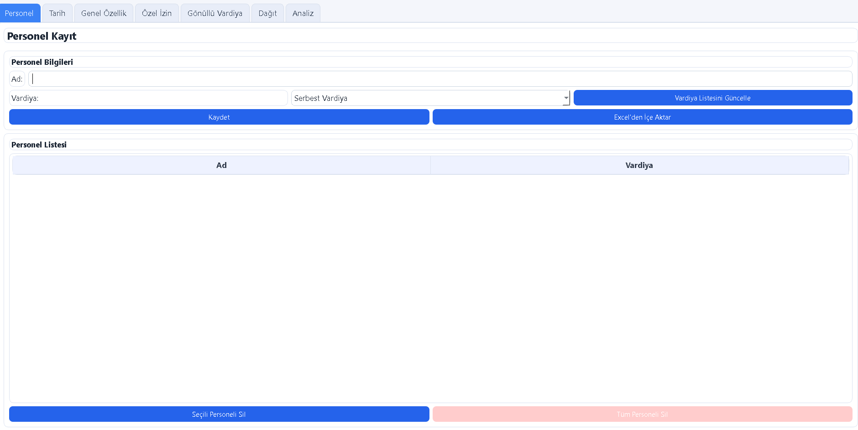Screen dimensions: 858x430
Task: Delete selection using Seçili Personeli Sil
Action: point(219,414)
